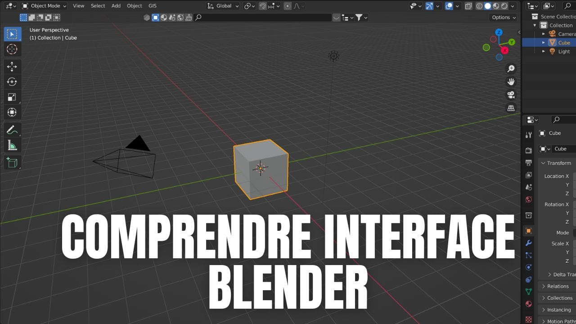
Task: Toggle proportional editing
Action: click(x=288, y=6)
